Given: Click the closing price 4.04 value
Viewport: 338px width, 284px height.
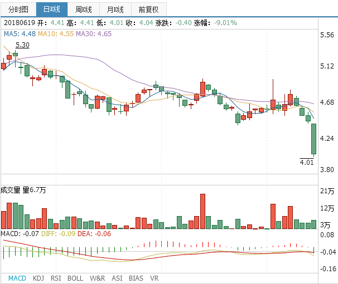Looking at the screenshot, I should [146, 23].
